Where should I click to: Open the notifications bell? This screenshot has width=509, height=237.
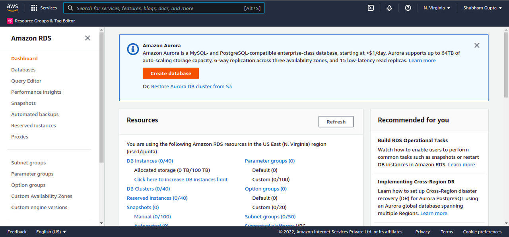pyautogui.click(x=389, y=8)
